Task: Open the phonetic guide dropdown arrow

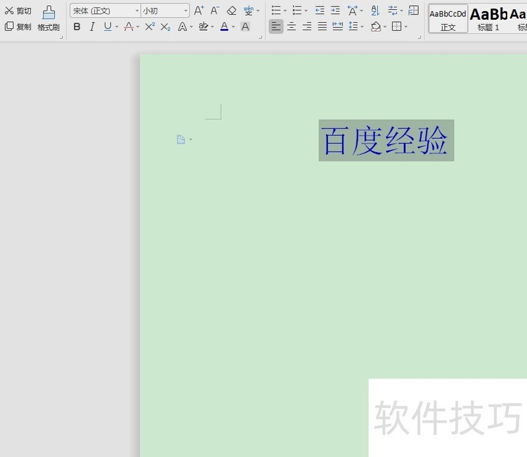Action: point(258,11)
